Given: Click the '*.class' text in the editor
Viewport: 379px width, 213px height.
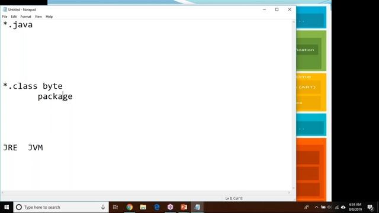Looking at the screenshot, I should click(20, 86).
